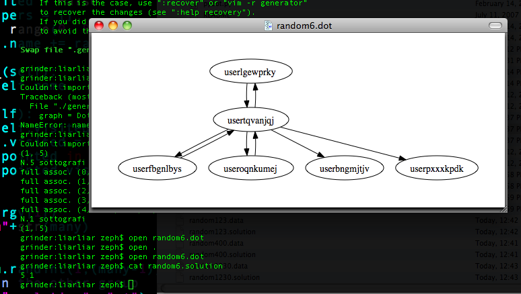The width and height of the screenshot is (521, 294).
Task: Select random1230.solution in Finder list
Action: point(223,277)
